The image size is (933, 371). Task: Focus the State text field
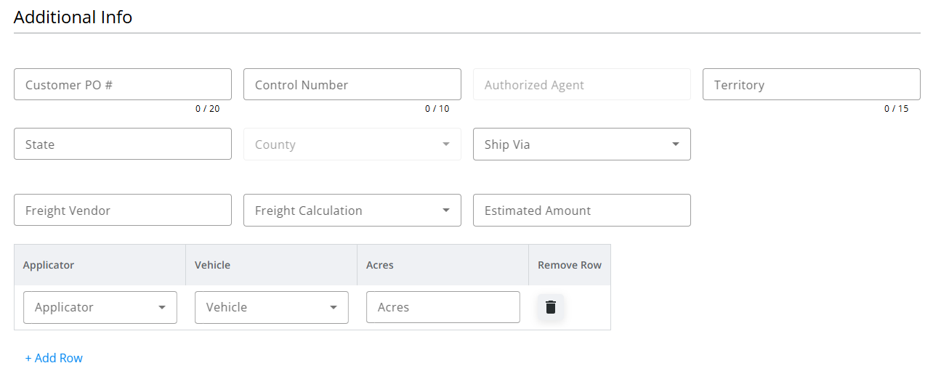pyautogui.click(x=122, y=144)
